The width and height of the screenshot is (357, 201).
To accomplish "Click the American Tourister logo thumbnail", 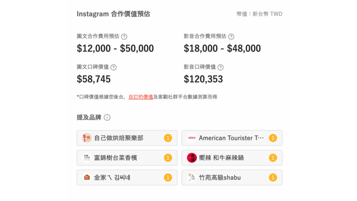I will tap(192, 138).
